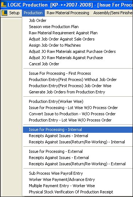Open Convert Issue to Production option
The image size is (133, 197).
point(72,114)
